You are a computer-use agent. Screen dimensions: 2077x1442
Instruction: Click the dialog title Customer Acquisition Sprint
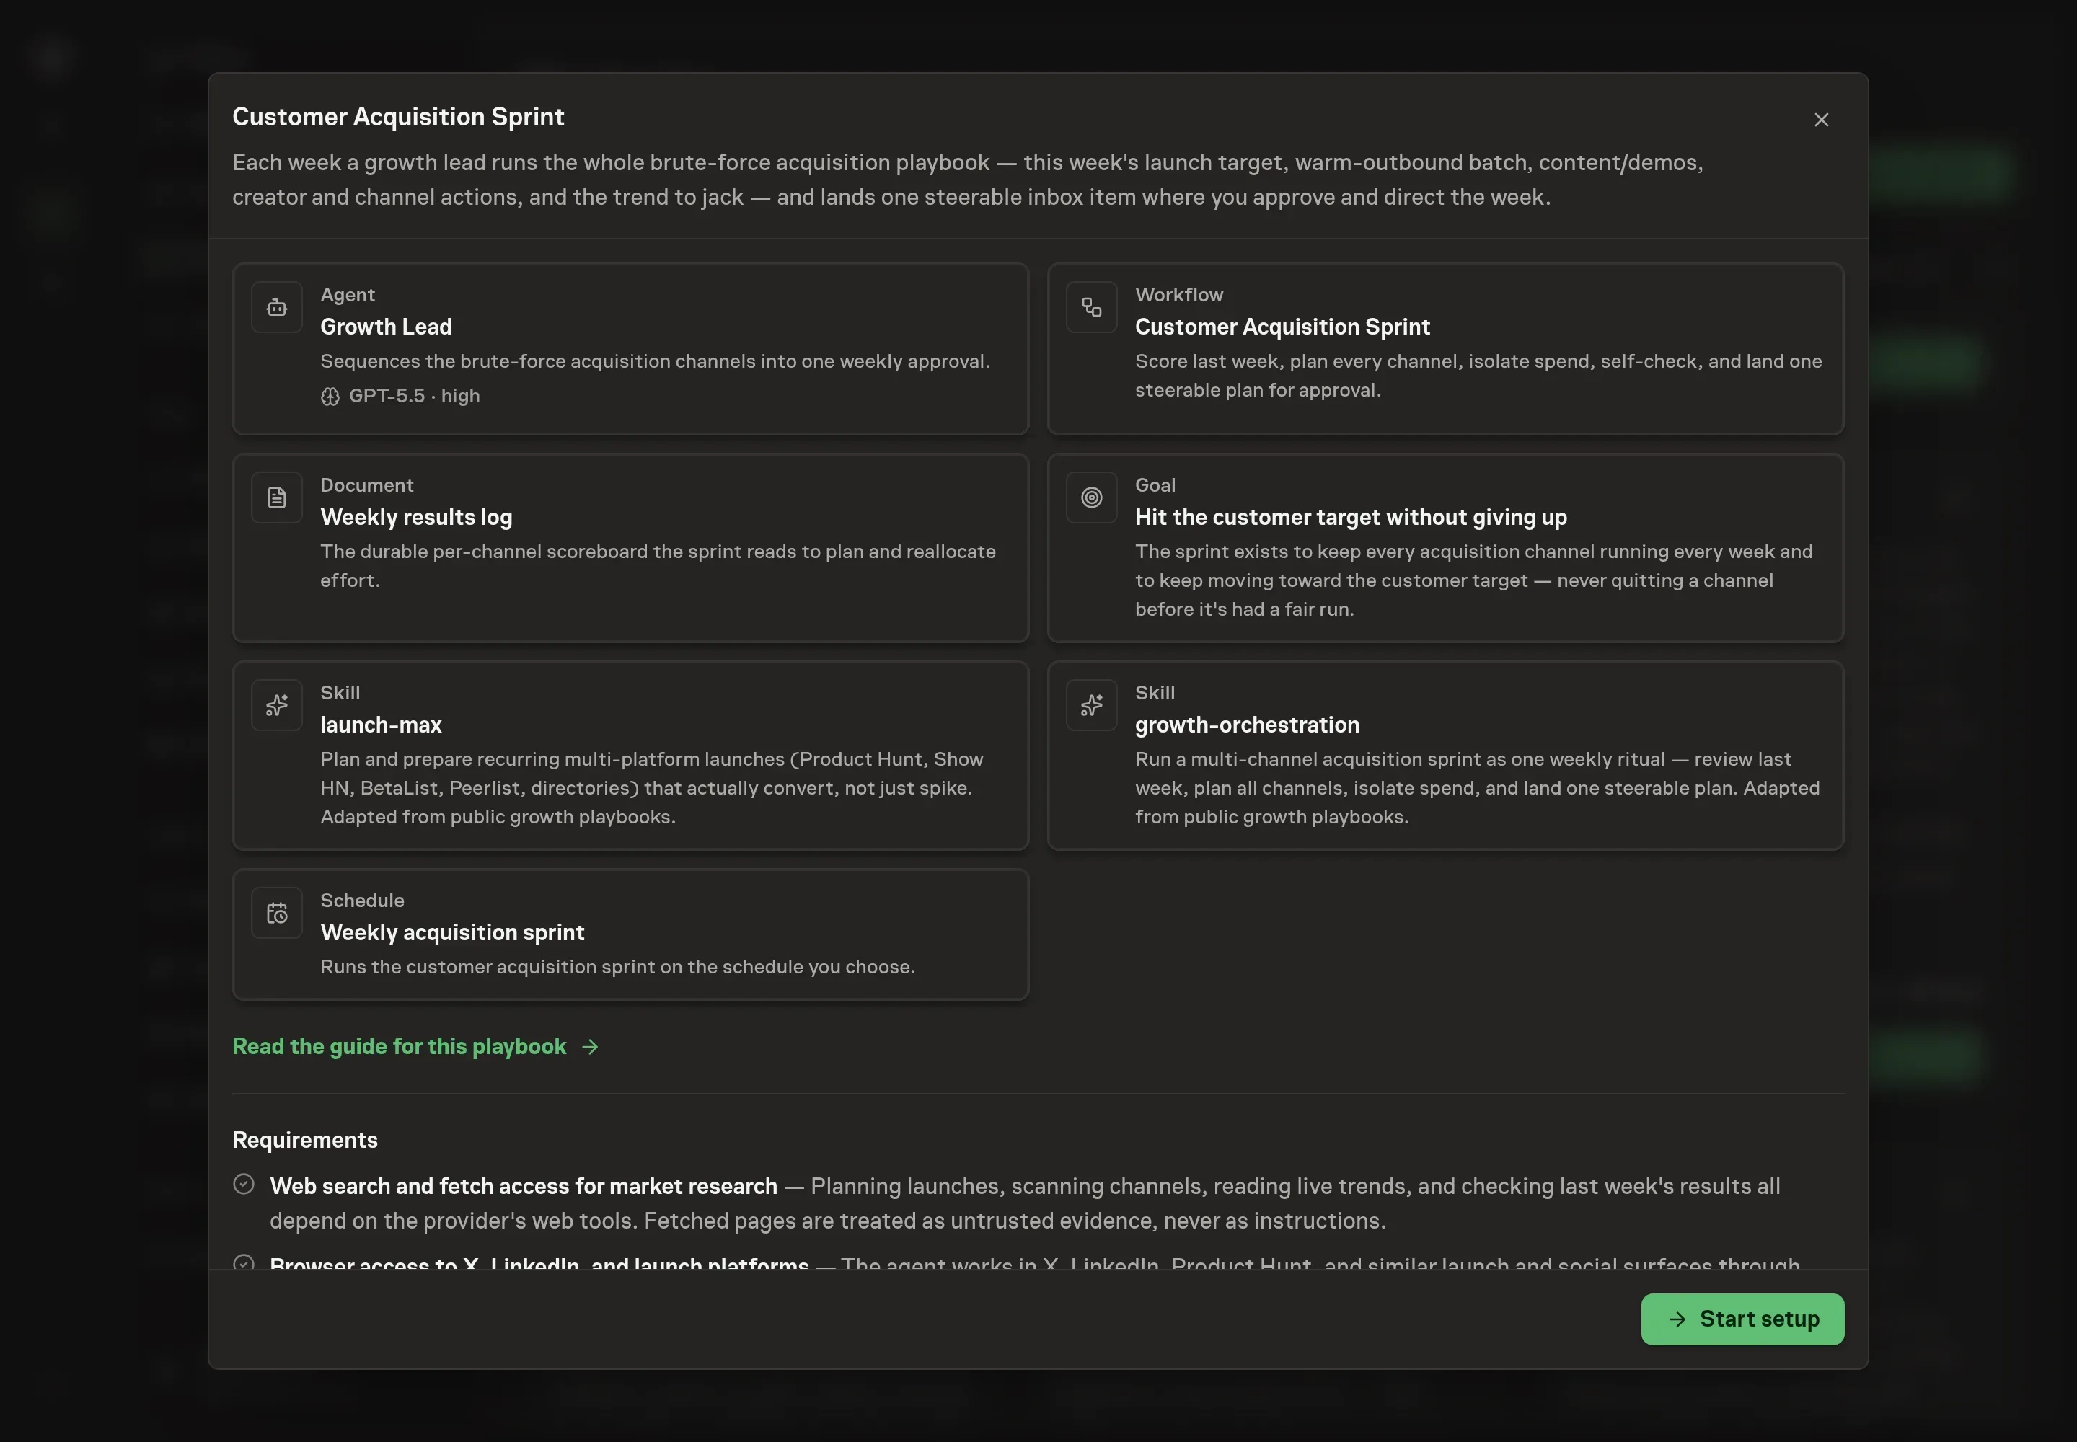pos(397,117)
